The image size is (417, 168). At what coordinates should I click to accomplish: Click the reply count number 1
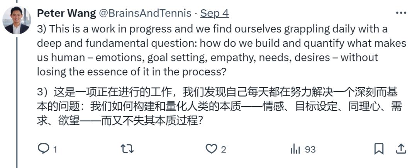pos(55,149)
